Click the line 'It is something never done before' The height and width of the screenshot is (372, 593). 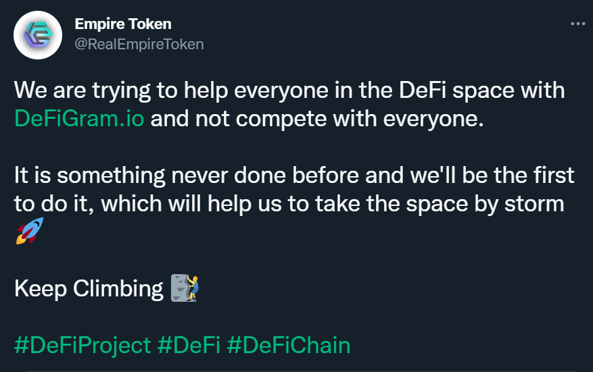187,176
